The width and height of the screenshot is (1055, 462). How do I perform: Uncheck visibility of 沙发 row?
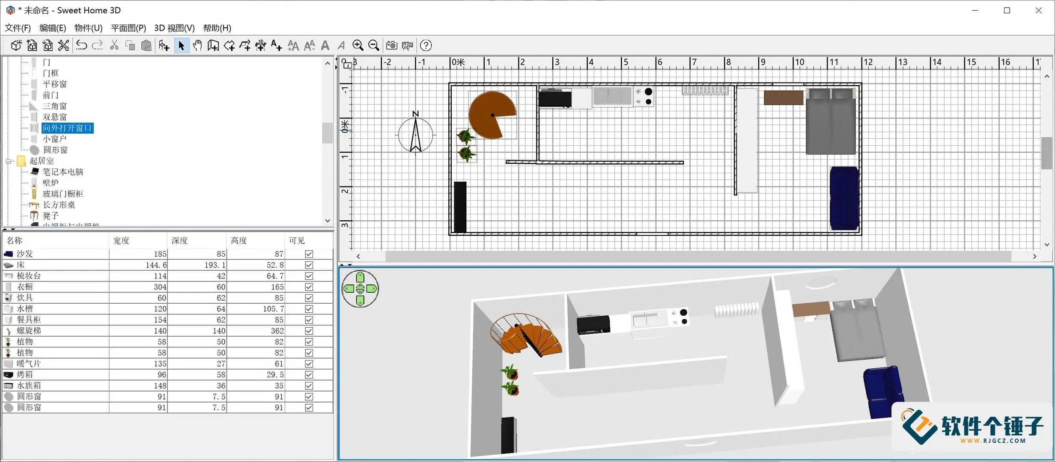(x=309, y=254)
